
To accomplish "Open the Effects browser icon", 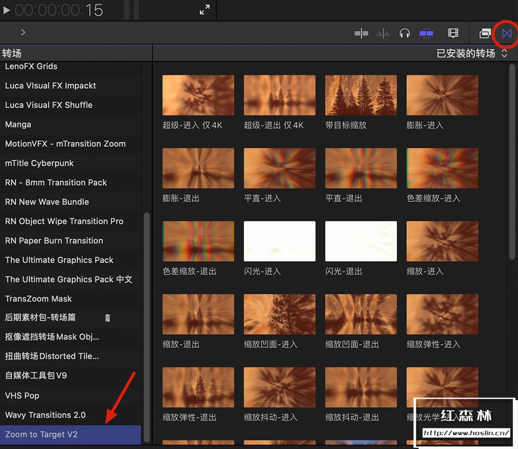I will pos(485,34).
